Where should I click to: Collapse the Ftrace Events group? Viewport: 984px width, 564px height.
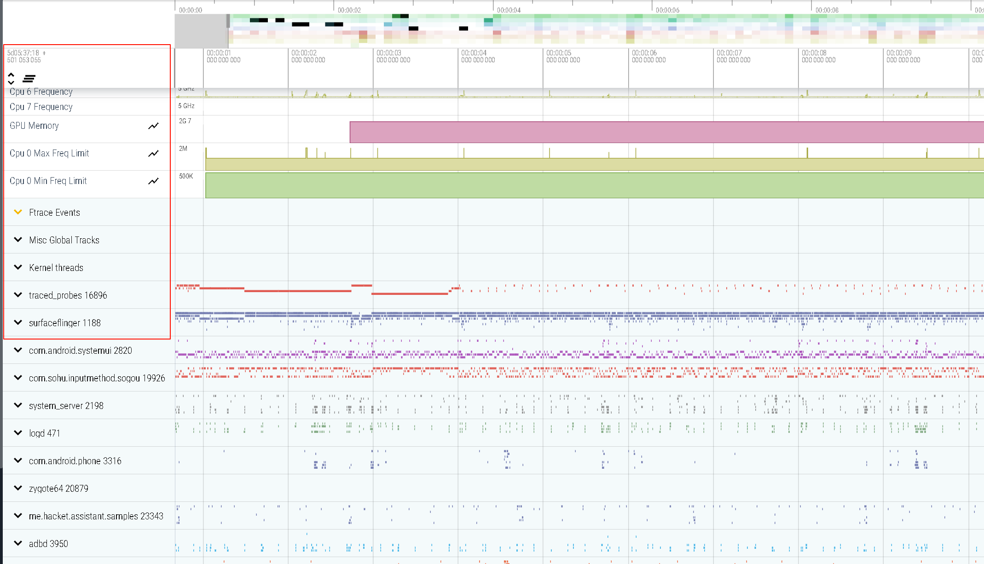click(18, 212)
